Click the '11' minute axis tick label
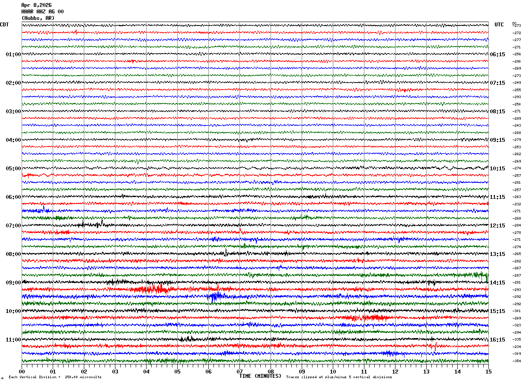Image resolution: width=523 pixels, height=383 pixels. click(x=364, y=371)
